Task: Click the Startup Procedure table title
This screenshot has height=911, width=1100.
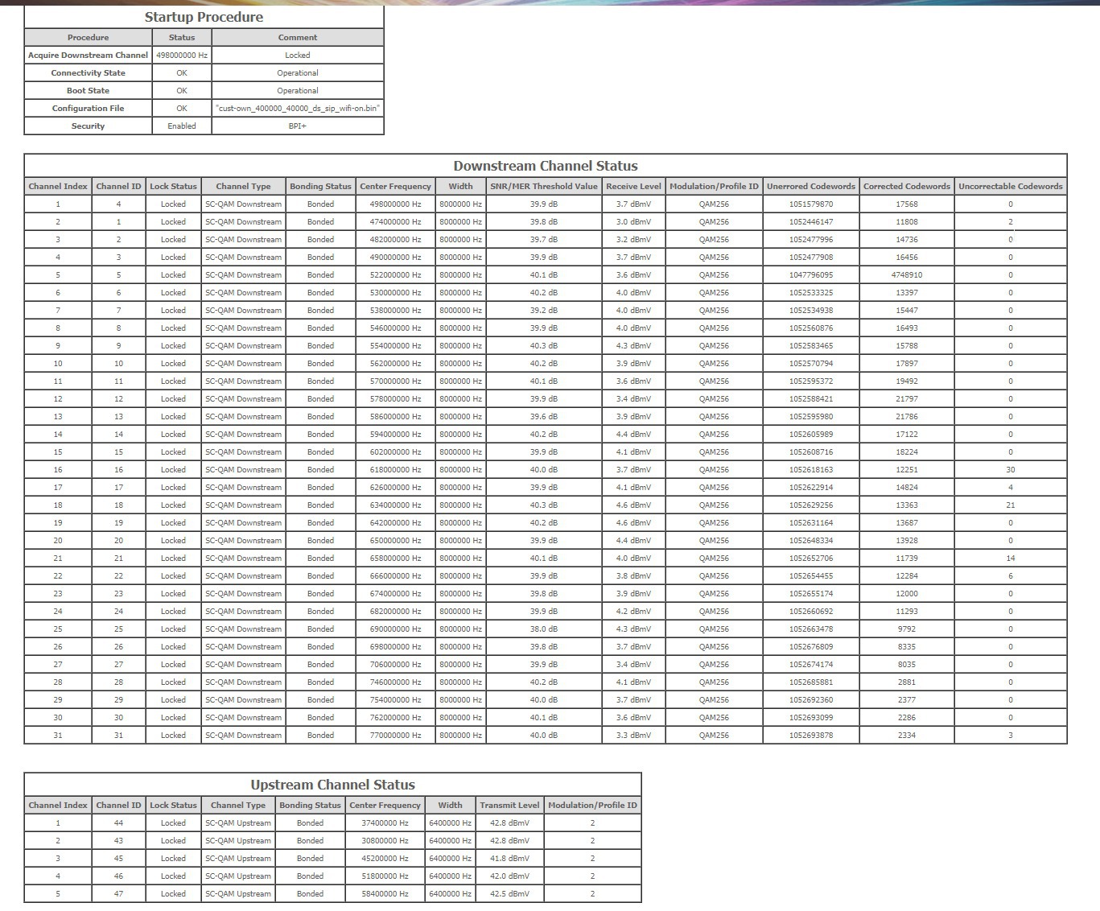Action: pos(204,17)
